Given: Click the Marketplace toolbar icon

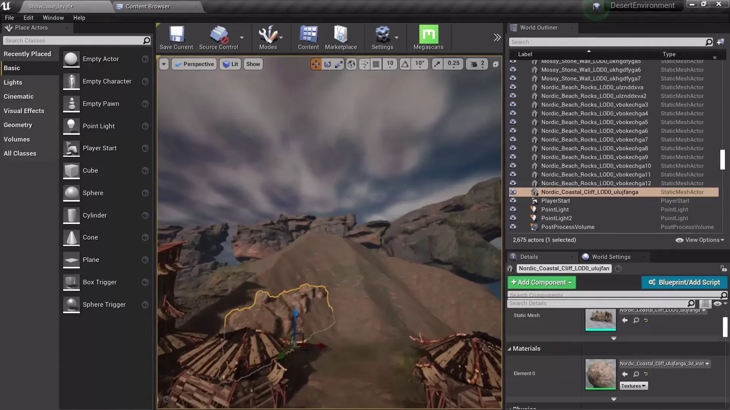Looking at the screenshot, I should 341,37.
